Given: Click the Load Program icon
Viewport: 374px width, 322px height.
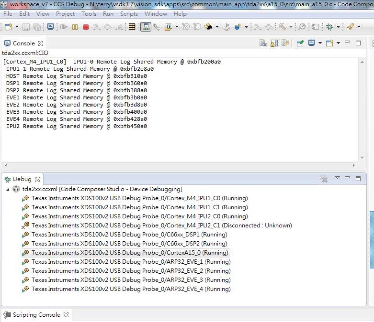Looking at the screenshot, I should pyautogui.click(x=168, y=27).
